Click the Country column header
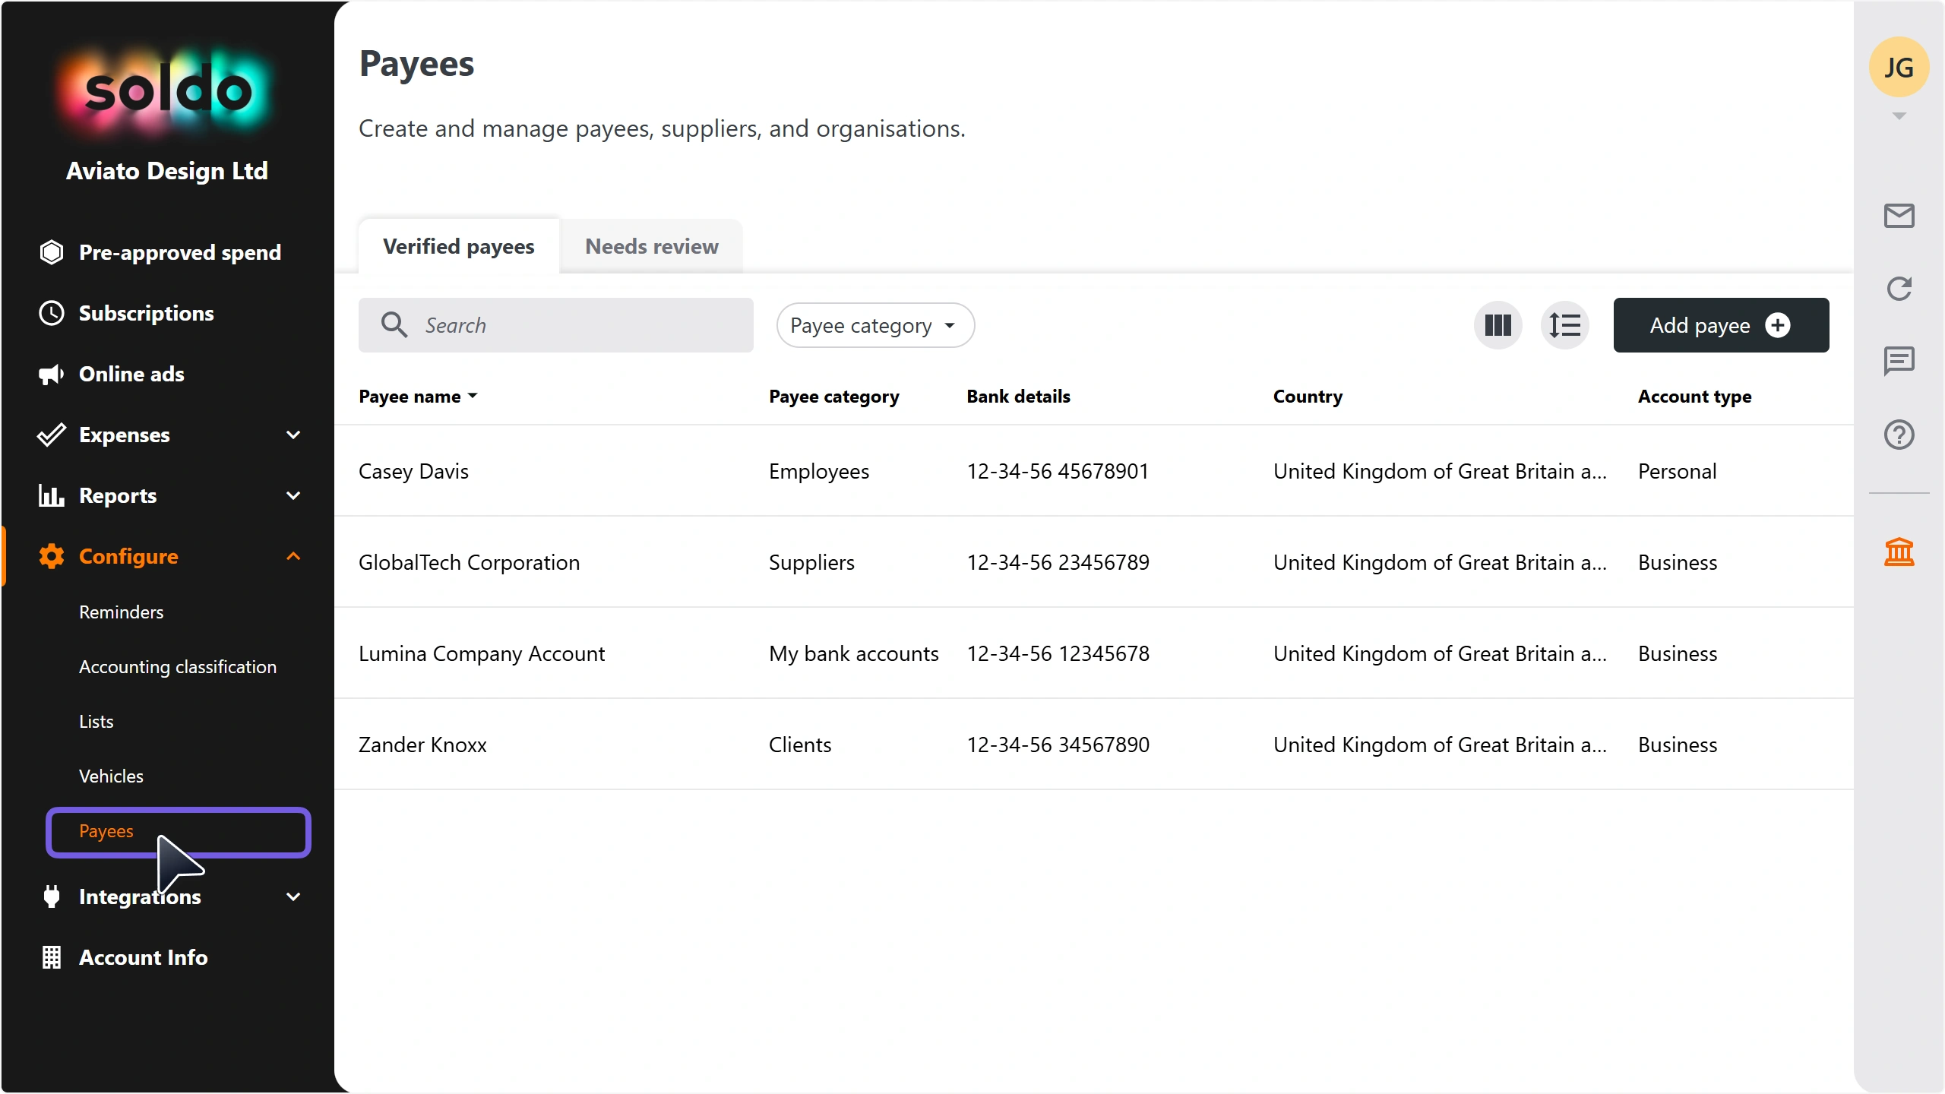Viewport: 1945px width, 1094px height. point(1308,397)
